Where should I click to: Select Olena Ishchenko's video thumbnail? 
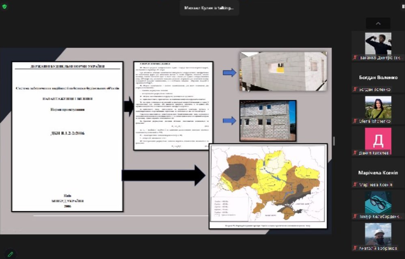pos(378,107)
